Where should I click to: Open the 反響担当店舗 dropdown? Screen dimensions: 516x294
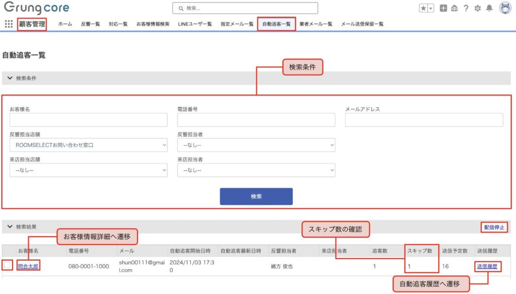coord(88,145)
